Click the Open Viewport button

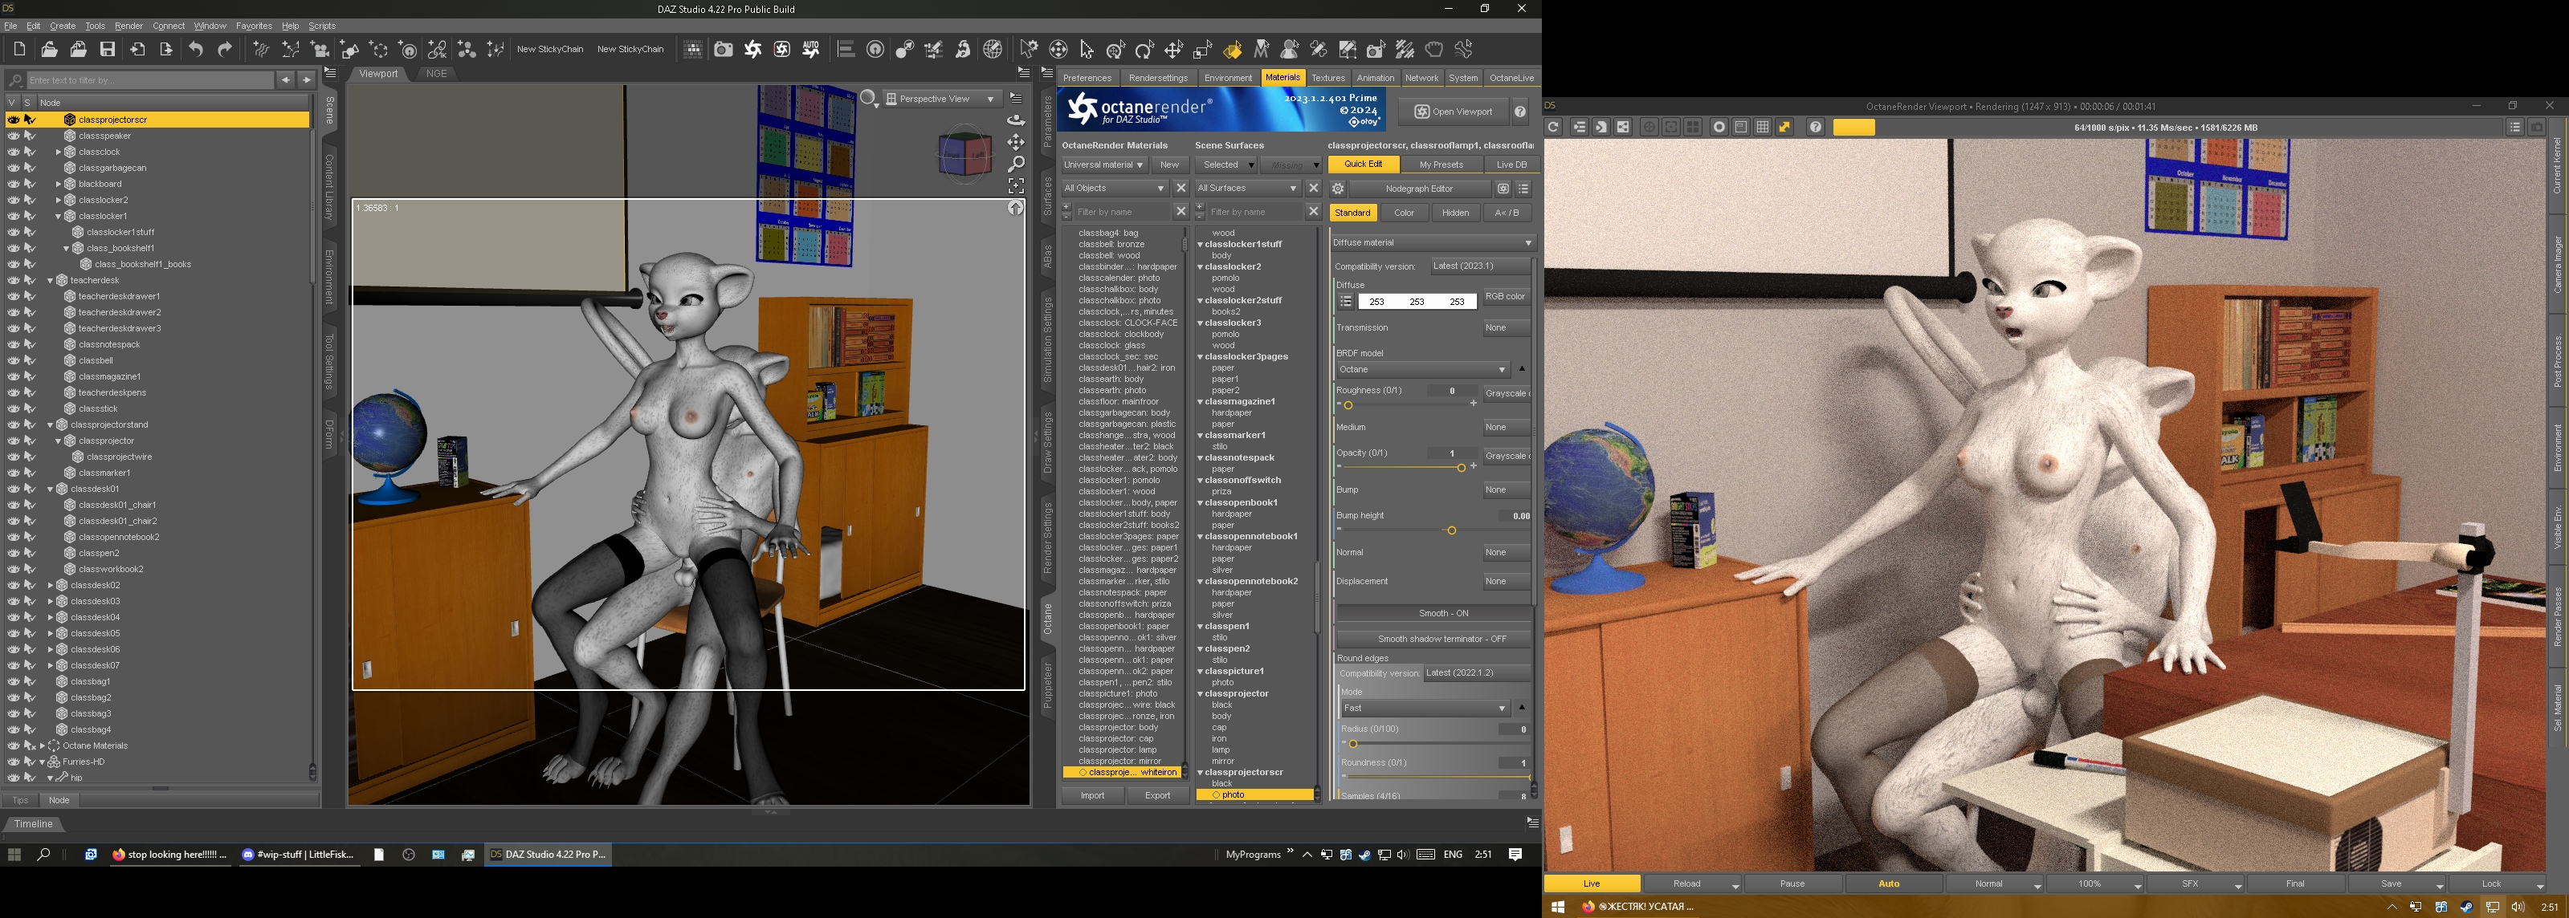point(1453,112)
